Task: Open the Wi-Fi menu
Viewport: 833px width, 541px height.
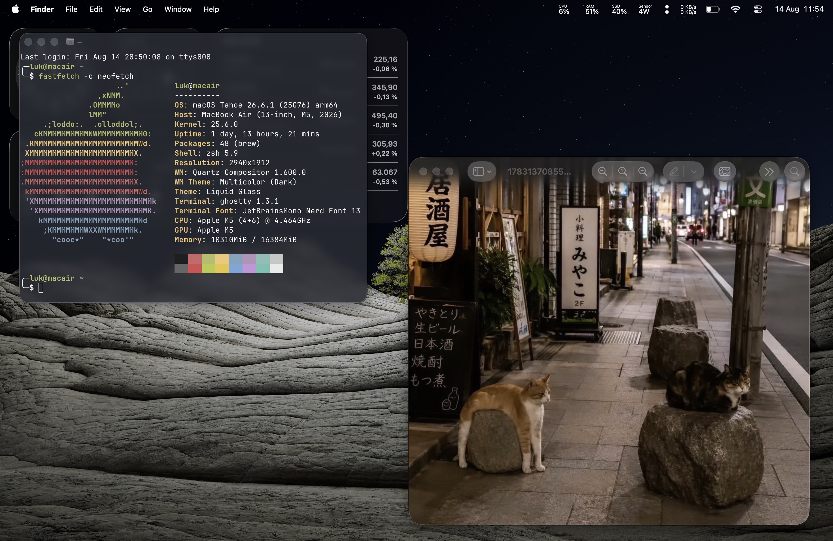Action: [x=735, y=9]
